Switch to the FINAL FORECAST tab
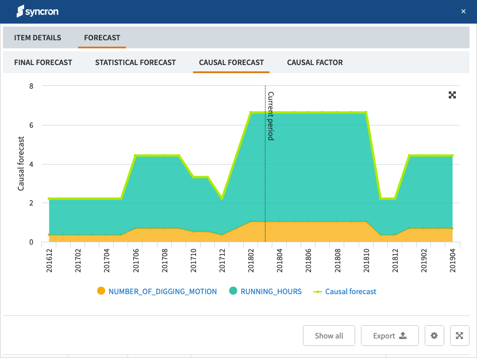Screen dimensions: 477x358 coord(43,62)
